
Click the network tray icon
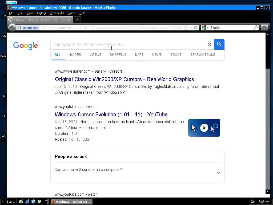[252, 202]
